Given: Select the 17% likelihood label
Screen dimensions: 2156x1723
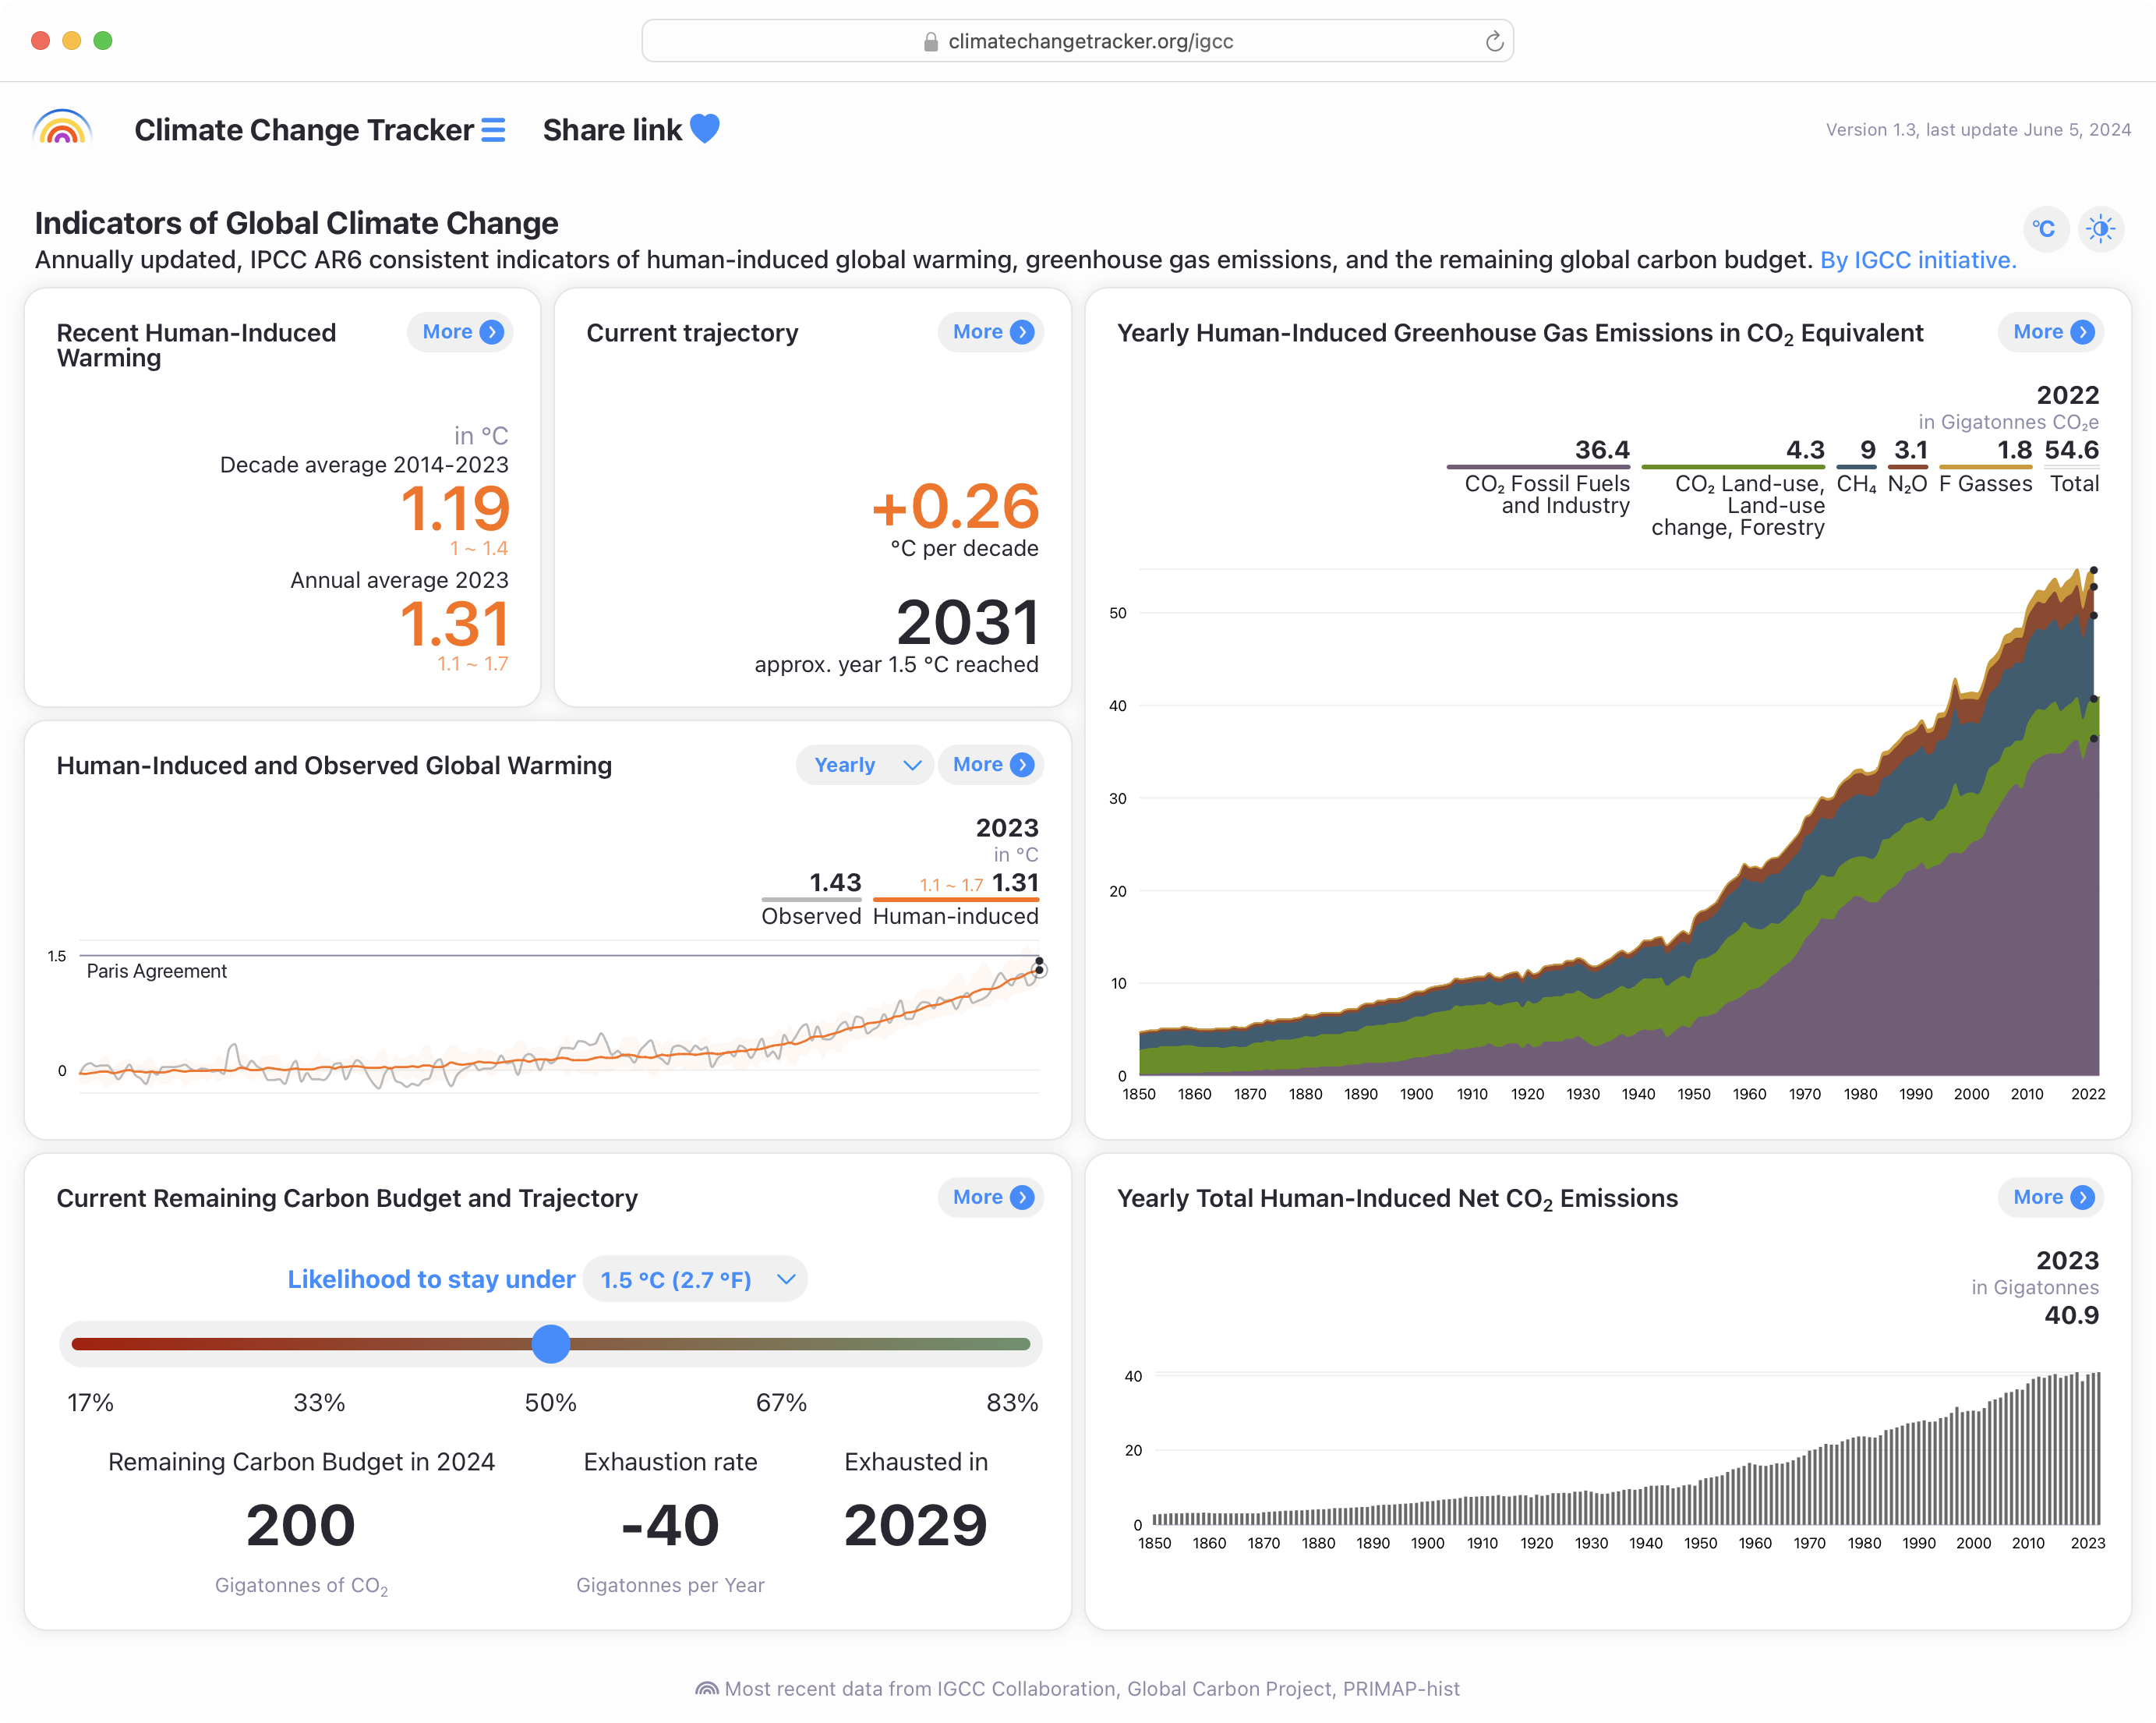Looking at the screenshot, I should point(90,1403).
